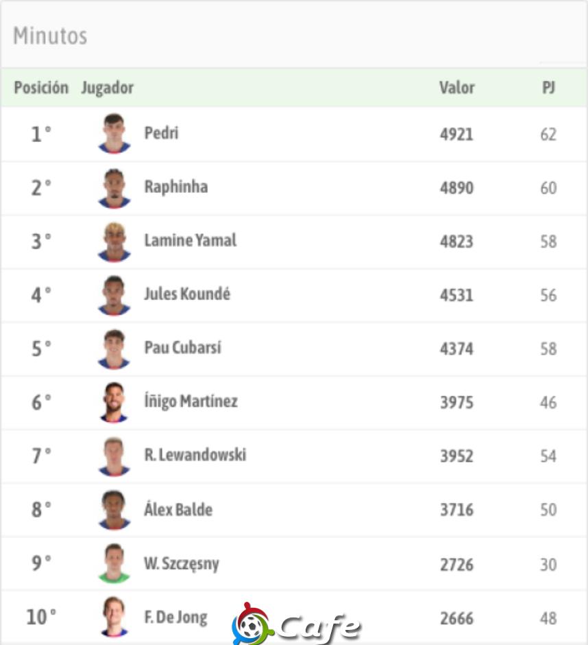The height and width of the screenshot is (645, 588).
Task: Click the F. De Jong player name
Action: pyautogui.click(x=175, y=617)
